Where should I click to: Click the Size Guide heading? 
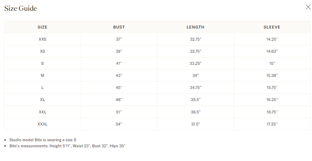21,8
